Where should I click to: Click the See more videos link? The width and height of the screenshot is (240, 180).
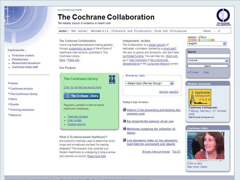point(197,167)
